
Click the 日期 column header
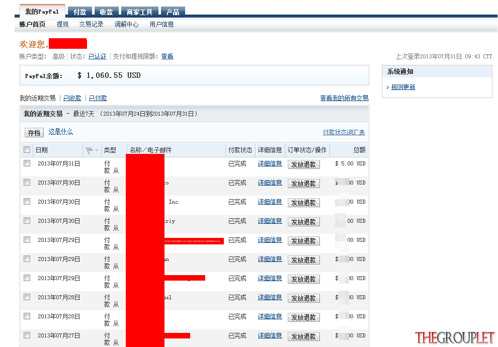click(42, 150)
